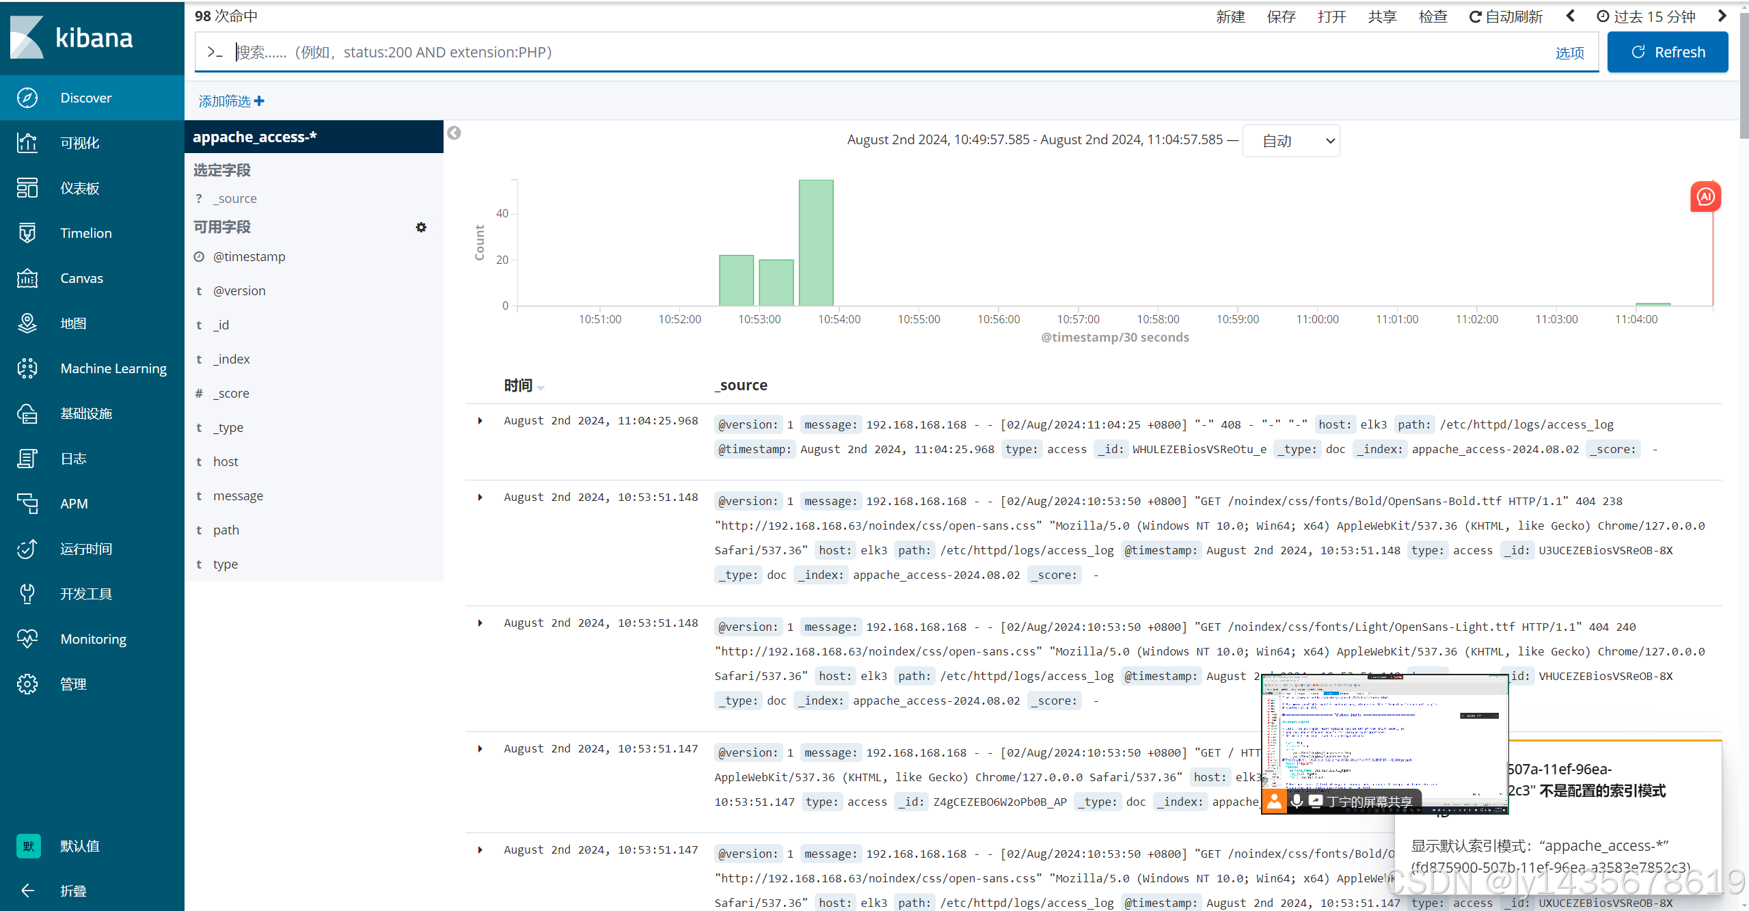Open the Machine Learning icon
Image resolution: width=1749 pixels, height=911 pixels.
click(x=27, y=368)
